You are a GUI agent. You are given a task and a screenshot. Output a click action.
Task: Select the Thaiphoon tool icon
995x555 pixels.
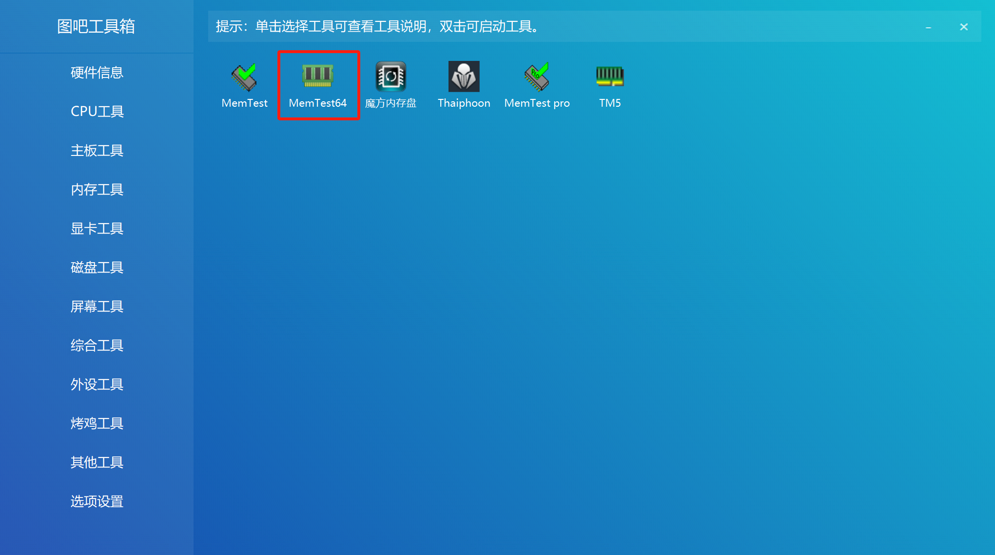[x=464, y=77]
